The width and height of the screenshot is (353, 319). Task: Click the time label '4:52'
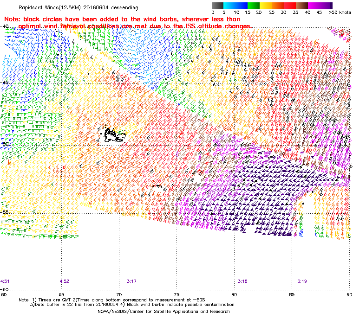point(65,281)
